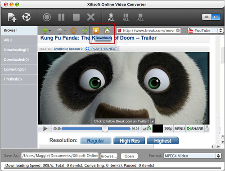The height and width of the screenshot is (171, 225).
Task: Click the browser vertical scrollbar thumb
Action: [x=223, y=55]
